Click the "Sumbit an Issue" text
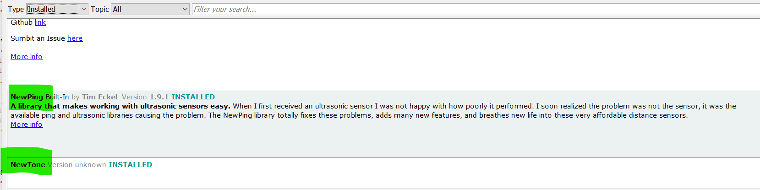 click(x=38, y=38)
